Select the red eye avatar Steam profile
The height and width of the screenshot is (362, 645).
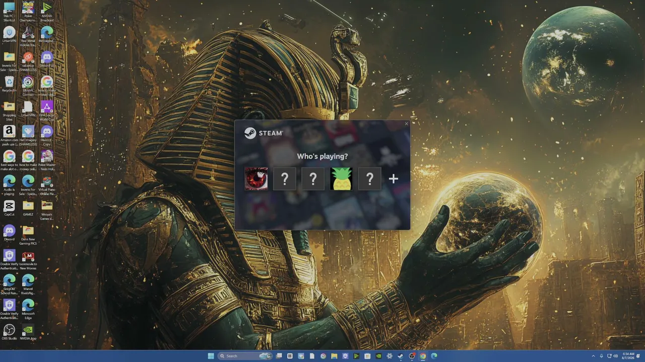coord(256,178)
